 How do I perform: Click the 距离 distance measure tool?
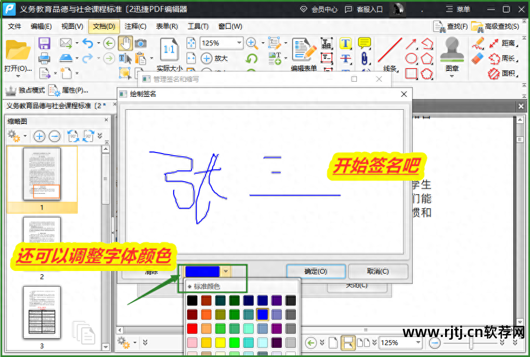coord(502,43)
